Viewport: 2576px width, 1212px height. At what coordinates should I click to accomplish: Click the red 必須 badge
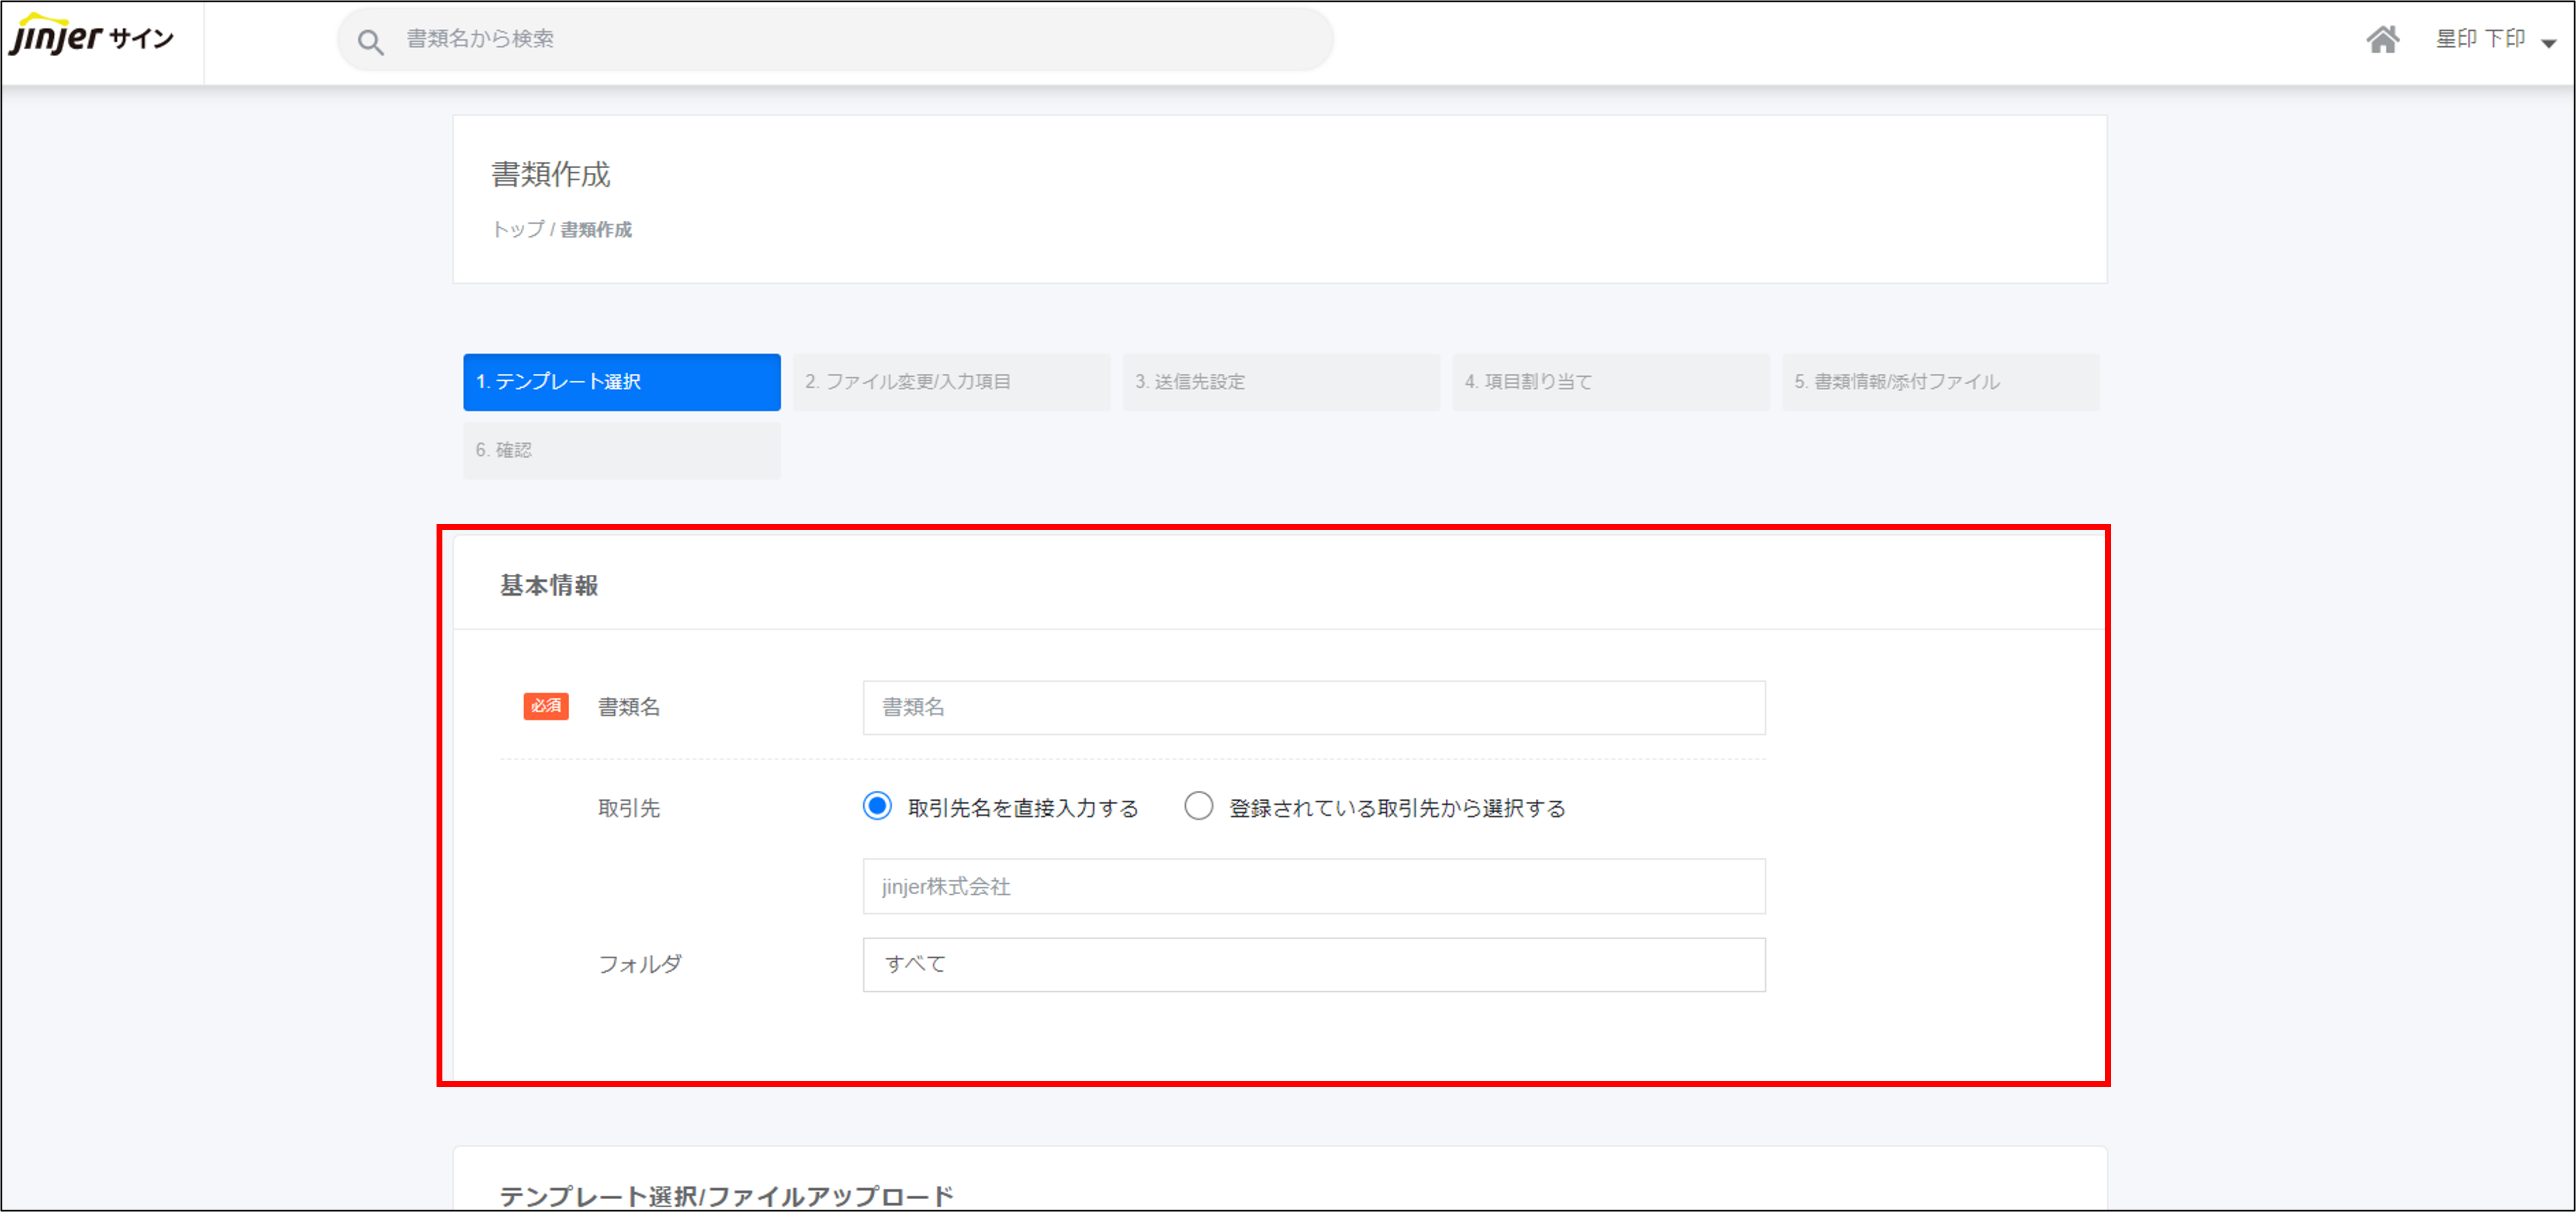tap(545, 706)
